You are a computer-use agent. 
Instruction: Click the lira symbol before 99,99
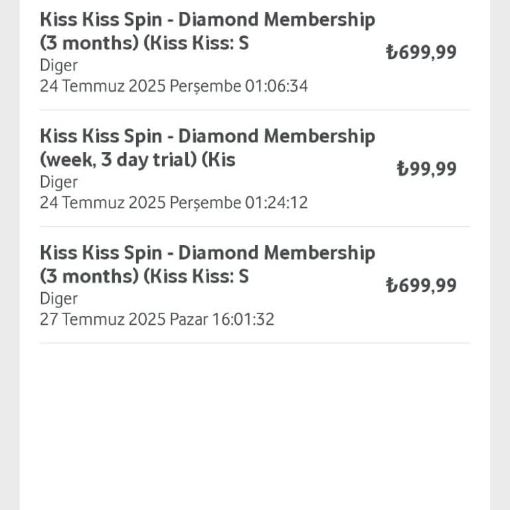(402, 169)
